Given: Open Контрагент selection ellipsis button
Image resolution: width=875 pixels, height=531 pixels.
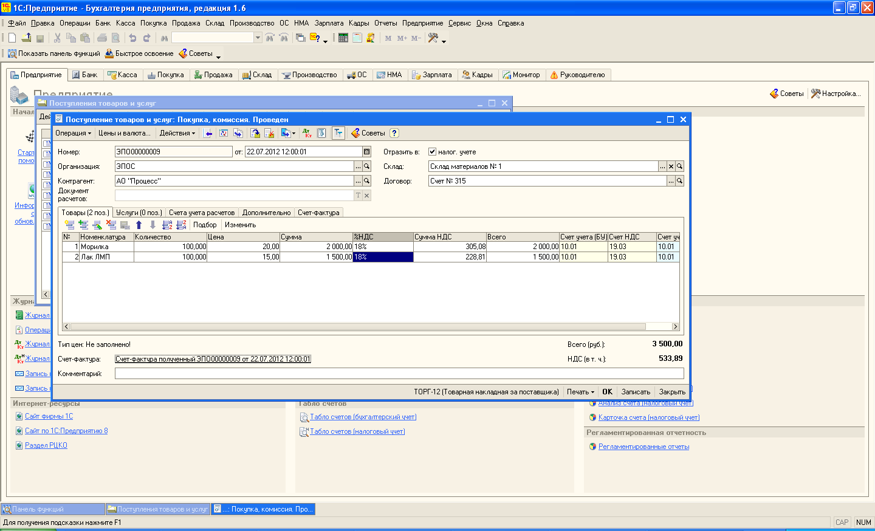Looking at the screenshot, I should tap(359, 181).
